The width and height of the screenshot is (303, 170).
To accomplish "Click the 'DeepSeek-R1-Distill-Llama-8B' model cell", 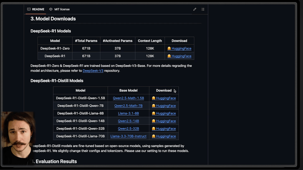I will click(80, 113).
